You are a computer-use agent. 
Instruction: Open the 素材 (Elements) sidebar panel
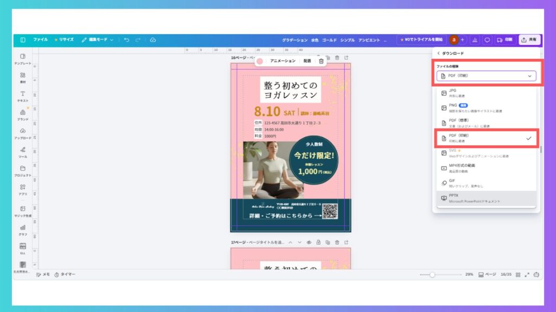[23, 77]
